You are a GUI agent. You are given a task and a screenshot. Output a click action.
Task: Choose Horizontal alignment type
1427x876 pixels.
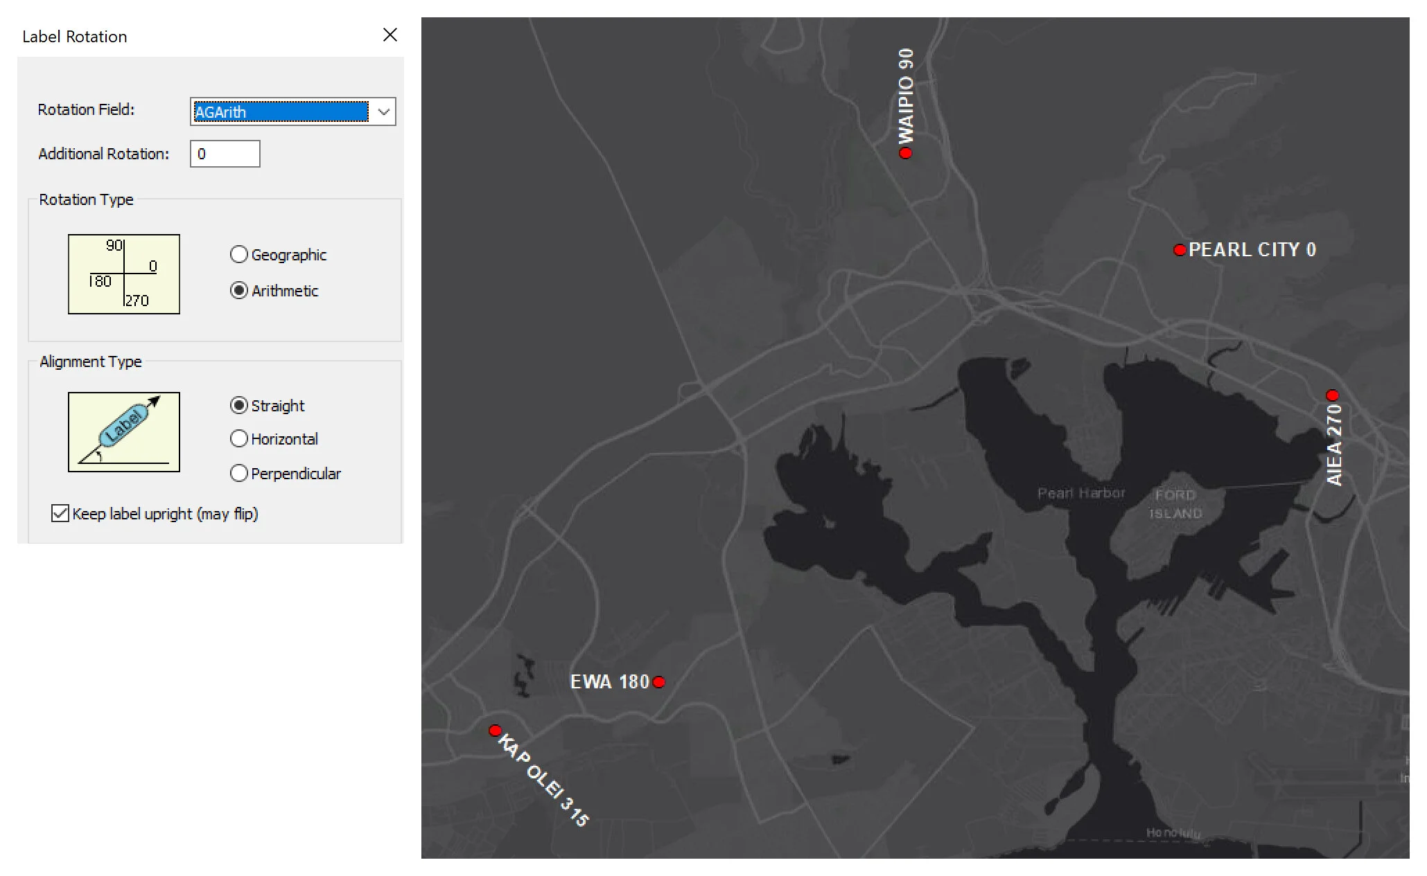point(239,439)
